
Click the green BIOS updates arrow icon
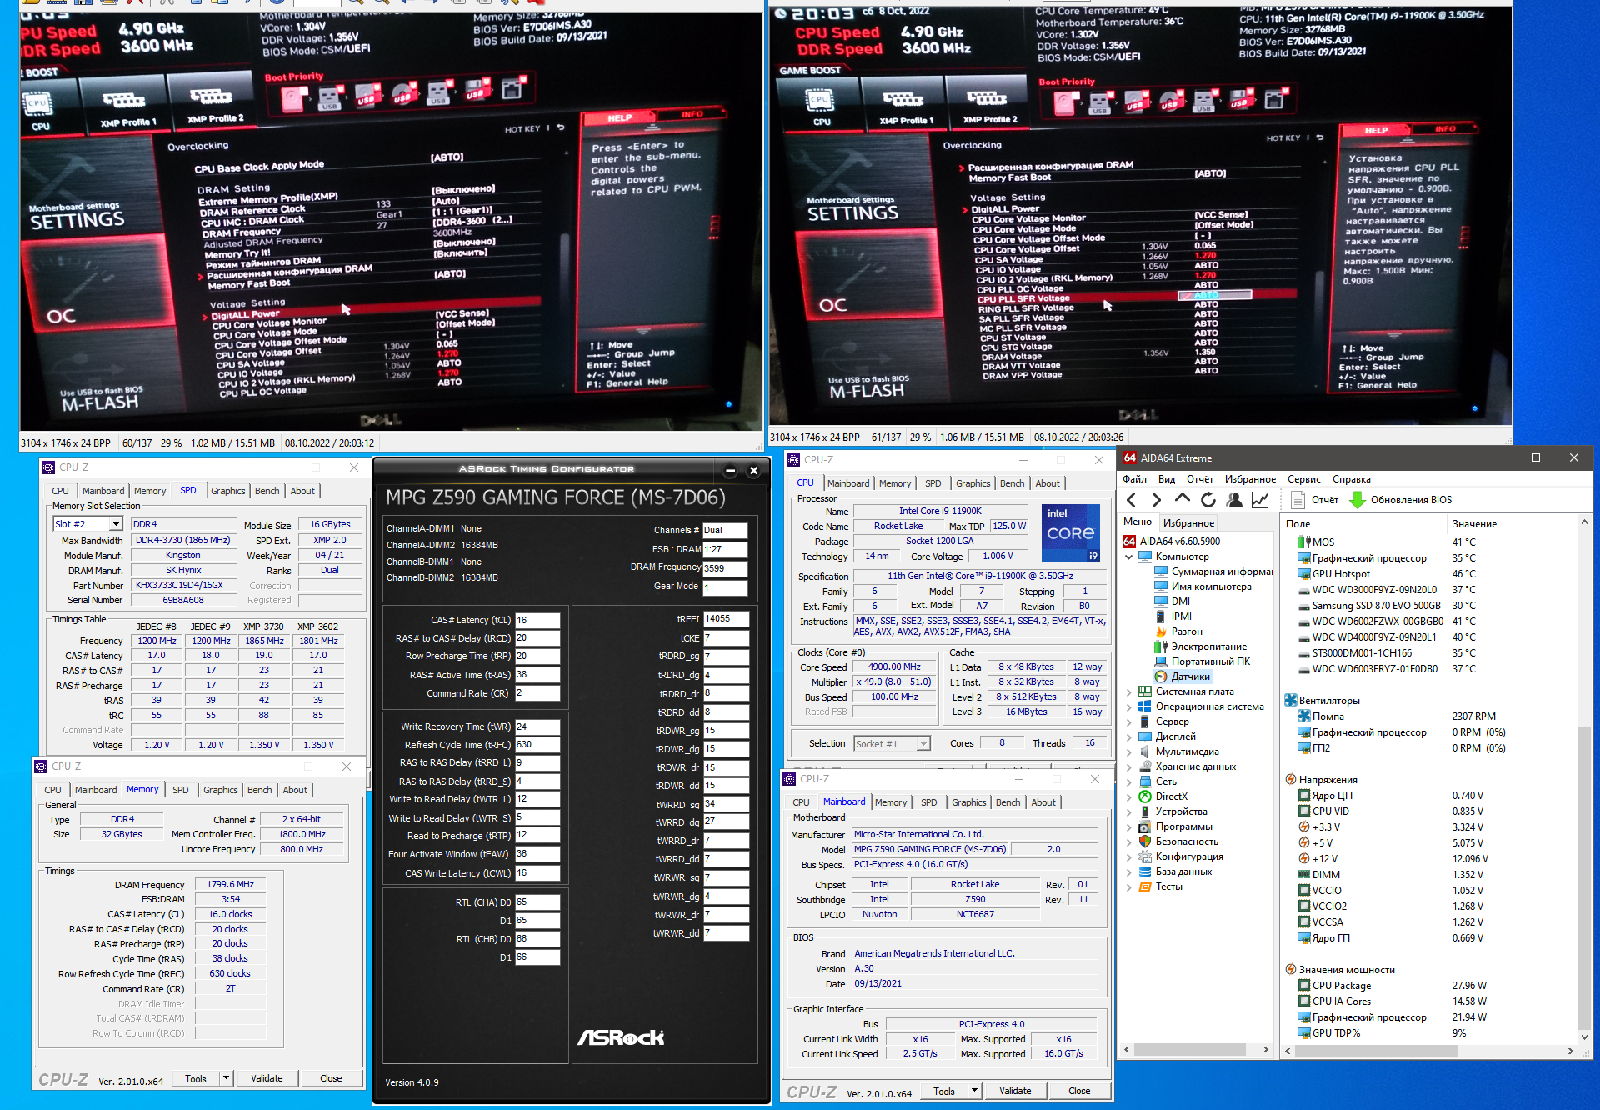pos(1357,500)
